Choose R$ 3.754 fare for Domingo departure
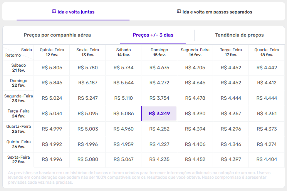The image size is (287, 191). [x=159, y=98]
